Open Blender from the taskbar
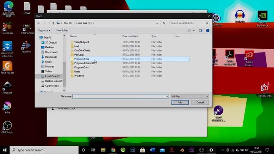Image resolution: width=274 pixels, height=154 pixels. coord(182,150)
